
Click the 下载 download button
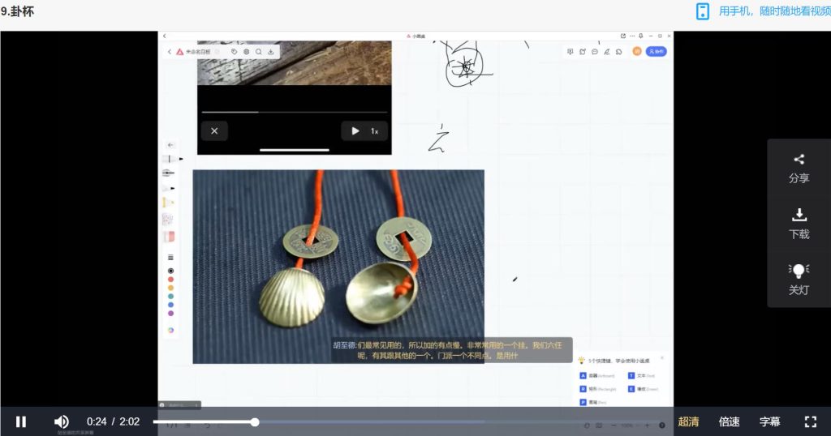[799, 223]
